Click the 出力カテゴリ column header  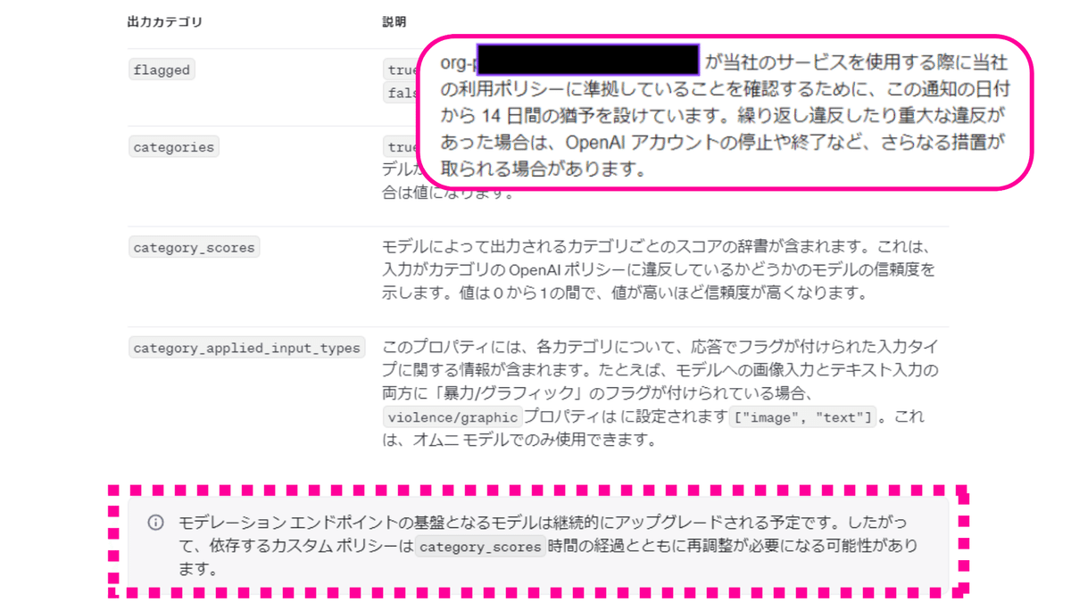click(x=165, y=21)
